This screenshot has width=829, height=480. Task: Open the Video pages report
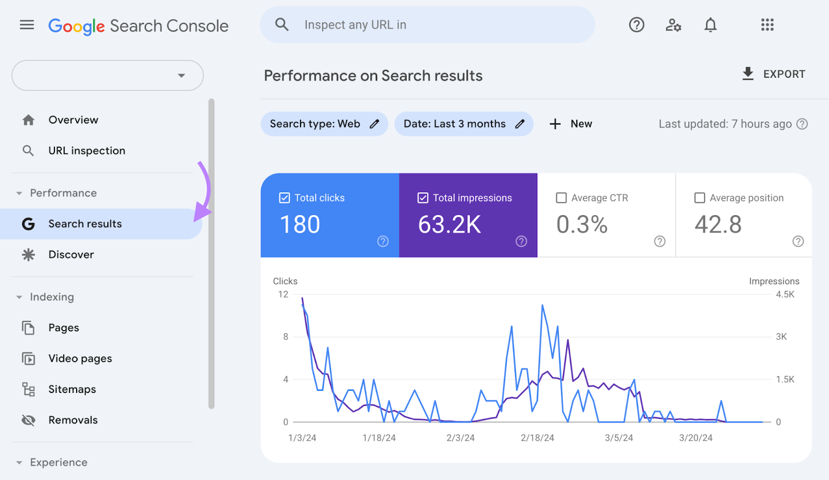tap(80, 358)
